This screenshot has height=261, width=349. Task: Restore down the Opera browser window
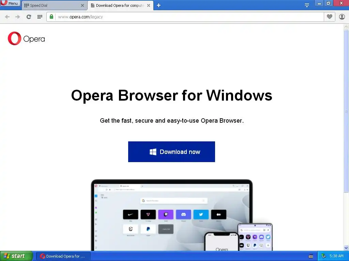(x=329, y=3)
